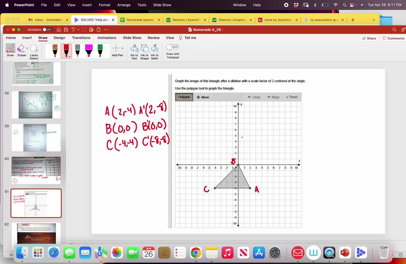
Task: Pick the green highlighter pen
Action: click(x=100, y=50)
